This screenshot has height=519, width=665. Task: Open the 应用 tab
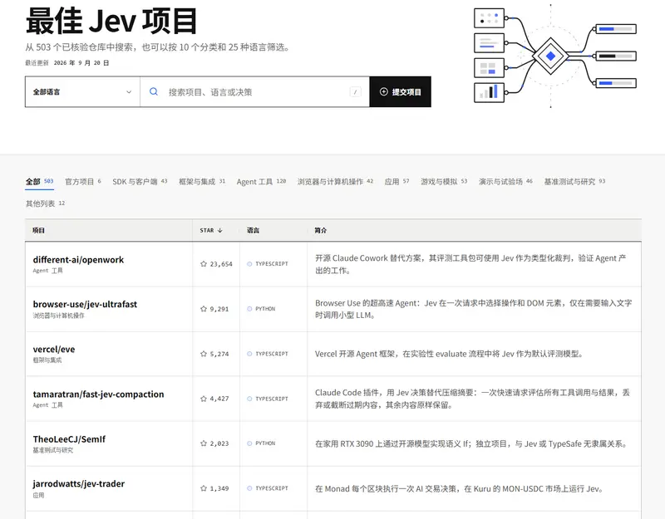click(x=397, y=182)
